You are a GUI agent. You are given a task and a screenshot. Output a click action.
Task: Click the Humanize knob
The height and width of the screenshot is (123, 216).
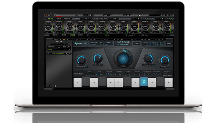point(165,60)
